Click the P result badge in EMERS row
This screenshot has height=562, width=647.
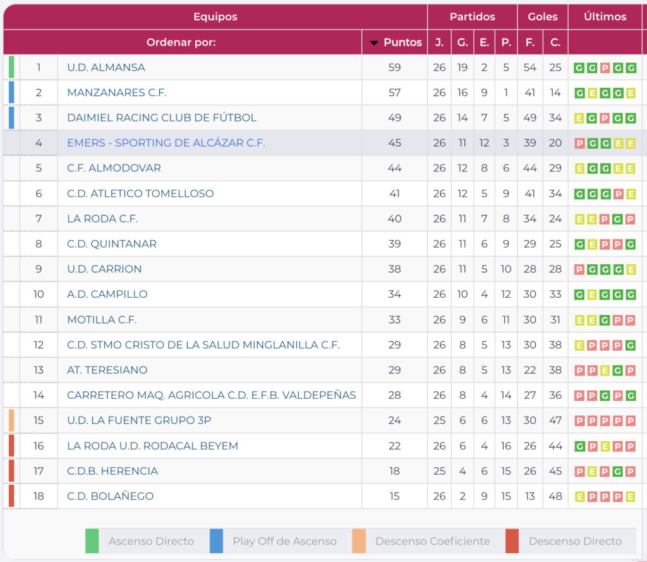pos(579,144)
